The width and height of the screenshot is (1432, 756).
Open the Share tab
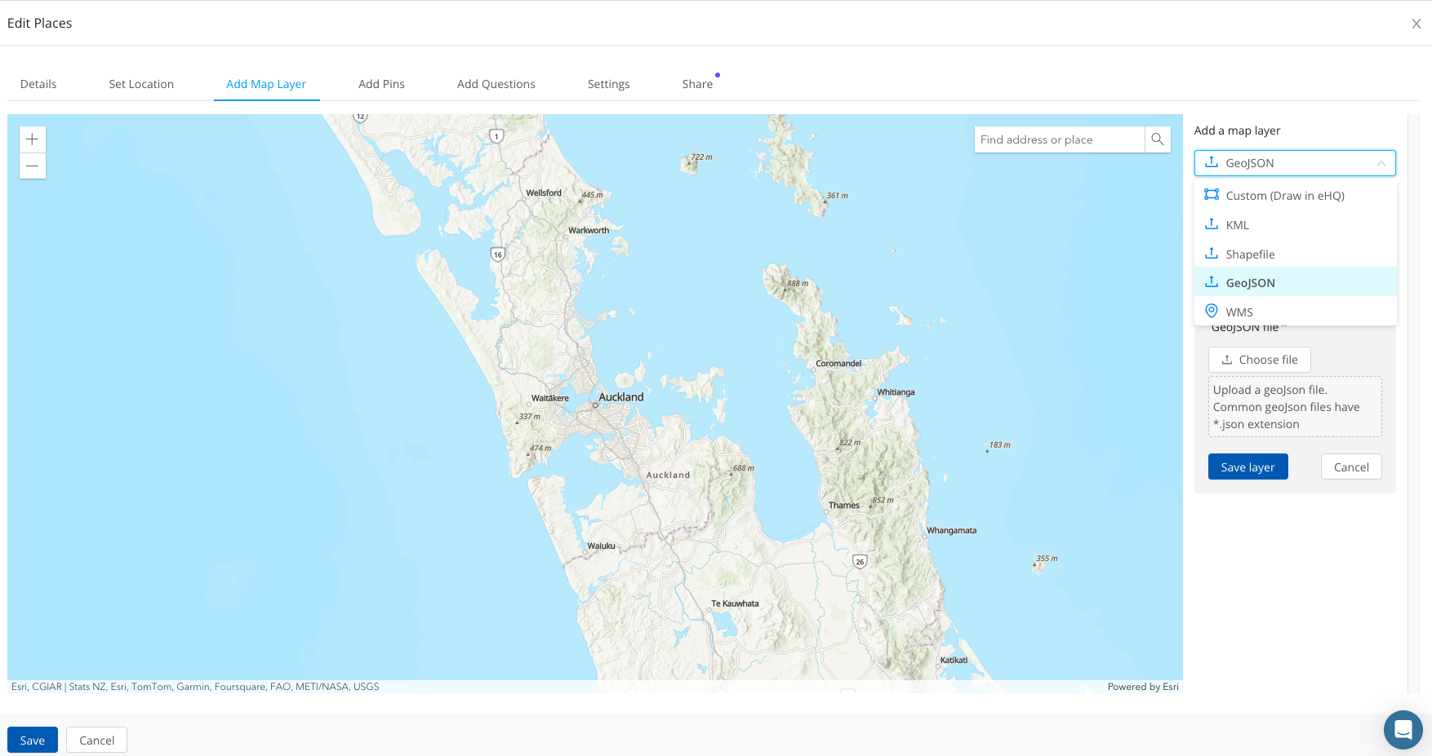pos(697,84)
